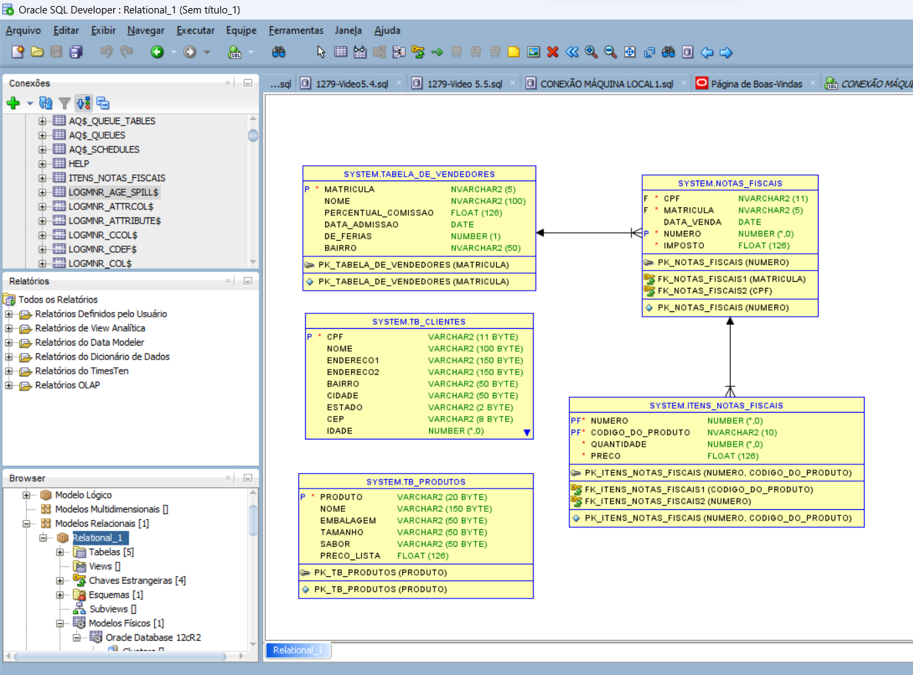Click the double-chevron icon in diagram toolbar
This screenshot has height=675, width=913.
572,52
